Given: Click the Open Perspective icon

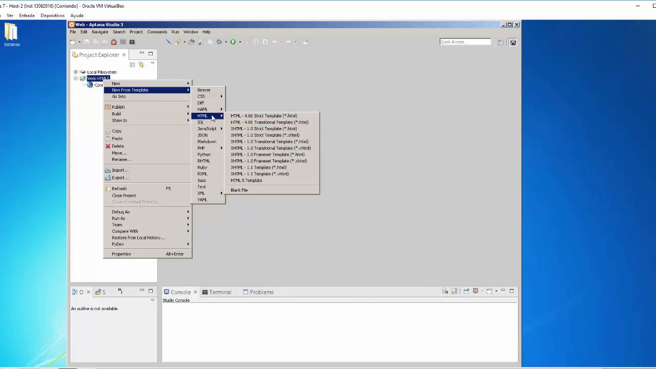Looking at the screenshot, I should point(501,42).
